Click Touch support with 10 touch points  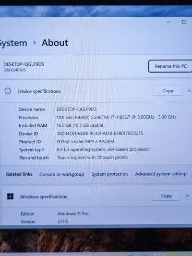[x=92, y=158]
